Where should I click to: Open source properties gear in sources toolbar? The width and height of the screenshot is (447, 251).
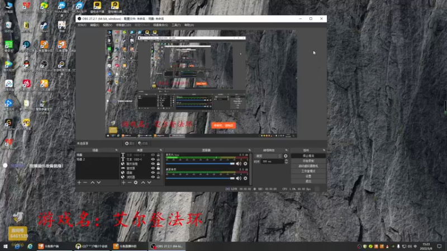[136, 182]
